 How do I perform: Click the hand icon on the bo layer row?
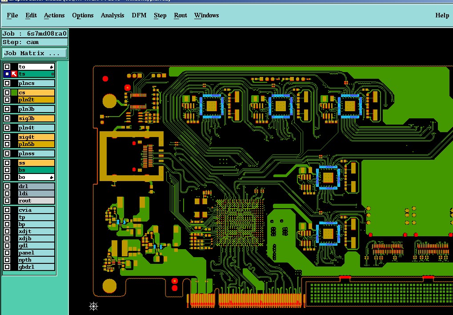[52, 178]
